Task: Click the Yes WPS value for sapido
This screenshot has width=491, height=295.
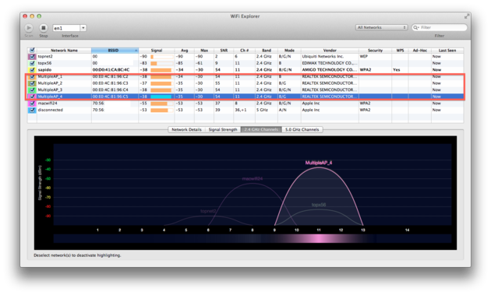Action: click(397, 70)
